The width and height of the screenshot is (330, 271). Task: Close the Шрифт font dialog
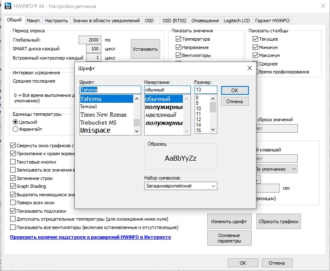(250, 68)
